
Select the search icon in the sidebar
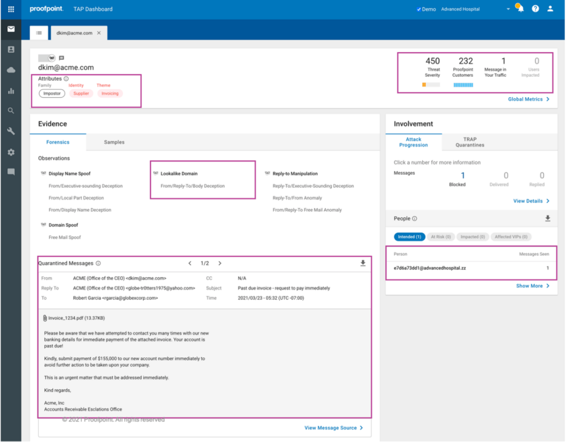[x=11, y=110]
